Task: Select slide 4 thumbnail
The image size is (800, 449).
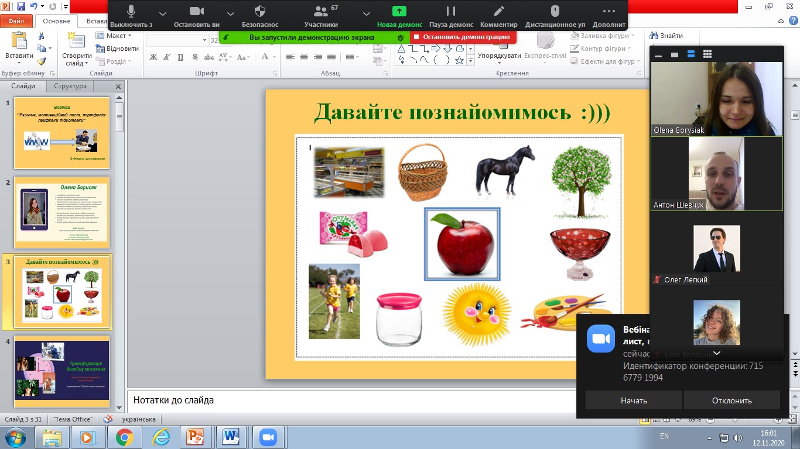Action: point(61,371)
